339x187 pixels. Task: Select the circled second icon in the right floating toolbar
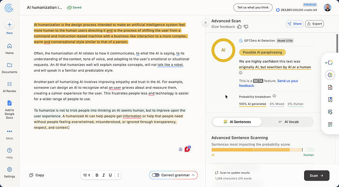point(330,75)
